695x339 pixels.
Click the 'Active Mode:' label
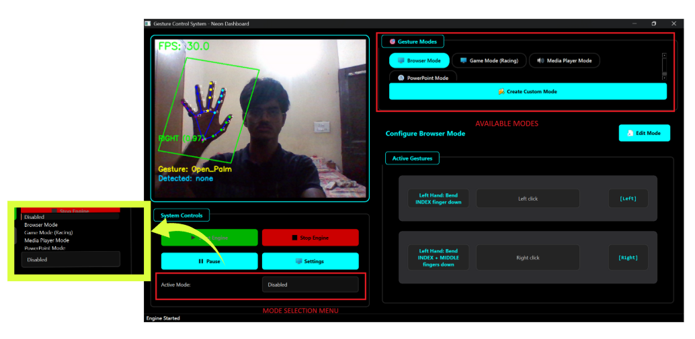pos(176,285)
